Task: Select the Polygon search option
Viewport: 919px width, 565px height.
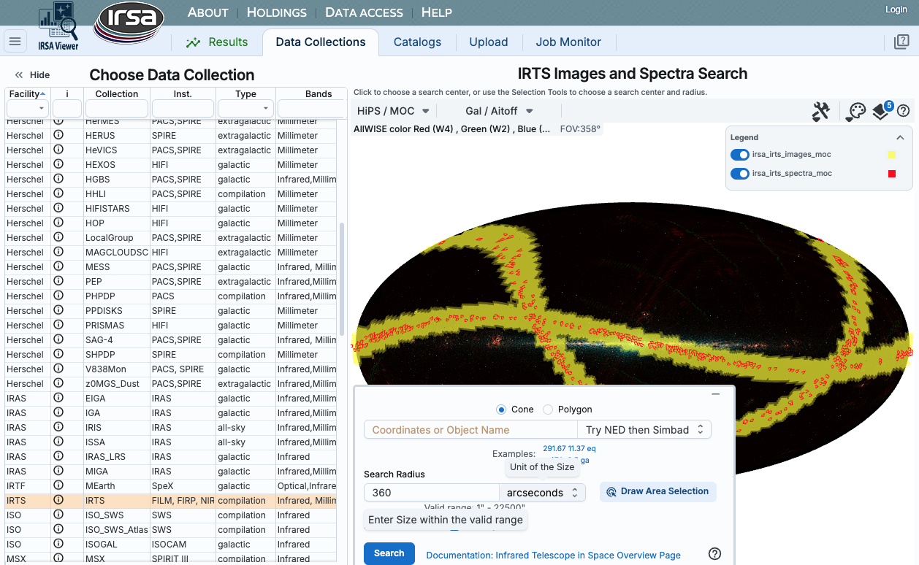Action: (x=548, y=410)
